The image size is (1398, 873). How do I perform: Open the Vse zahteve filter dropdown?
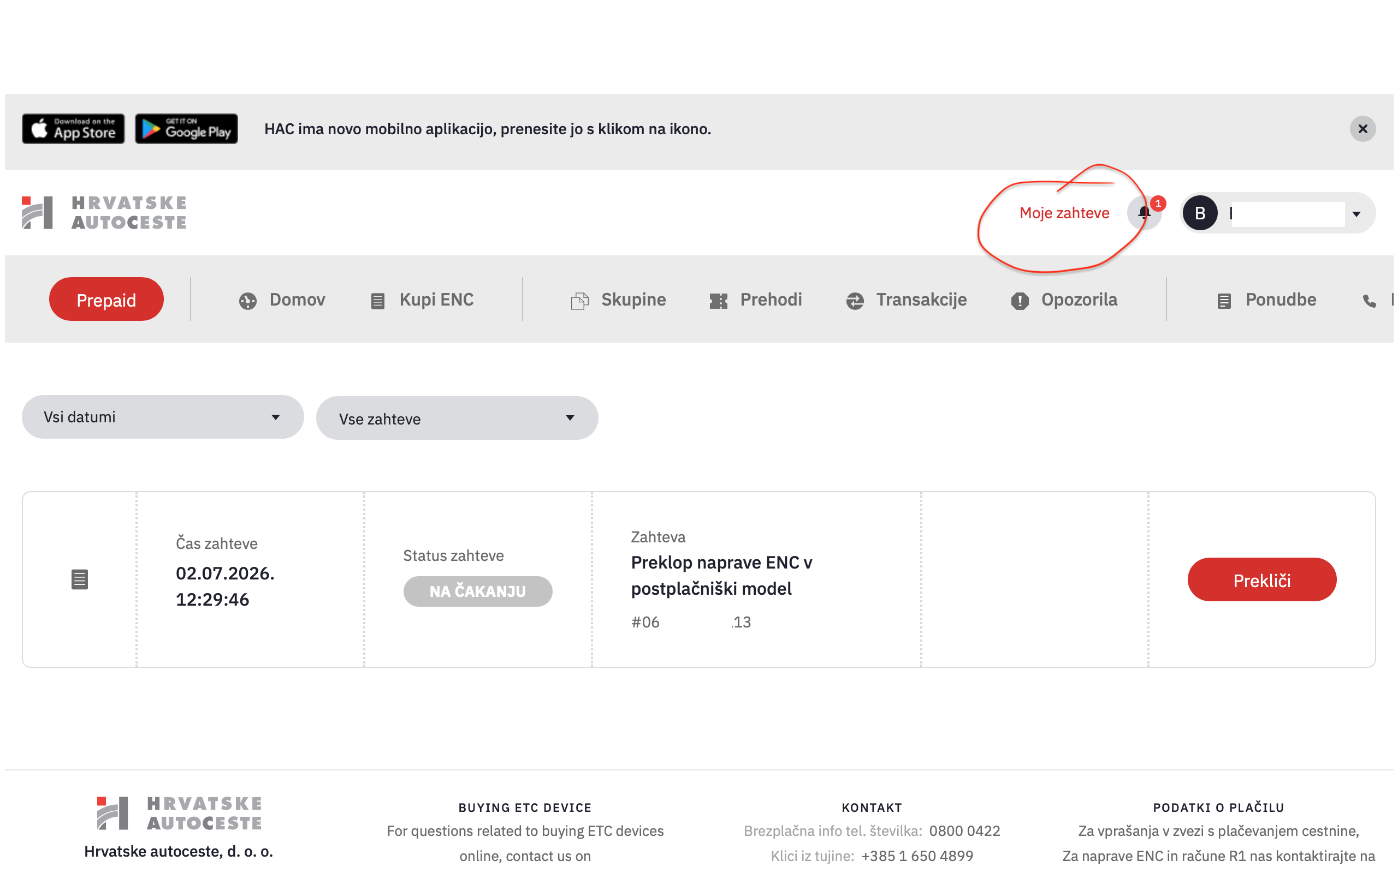click(457, 418)
